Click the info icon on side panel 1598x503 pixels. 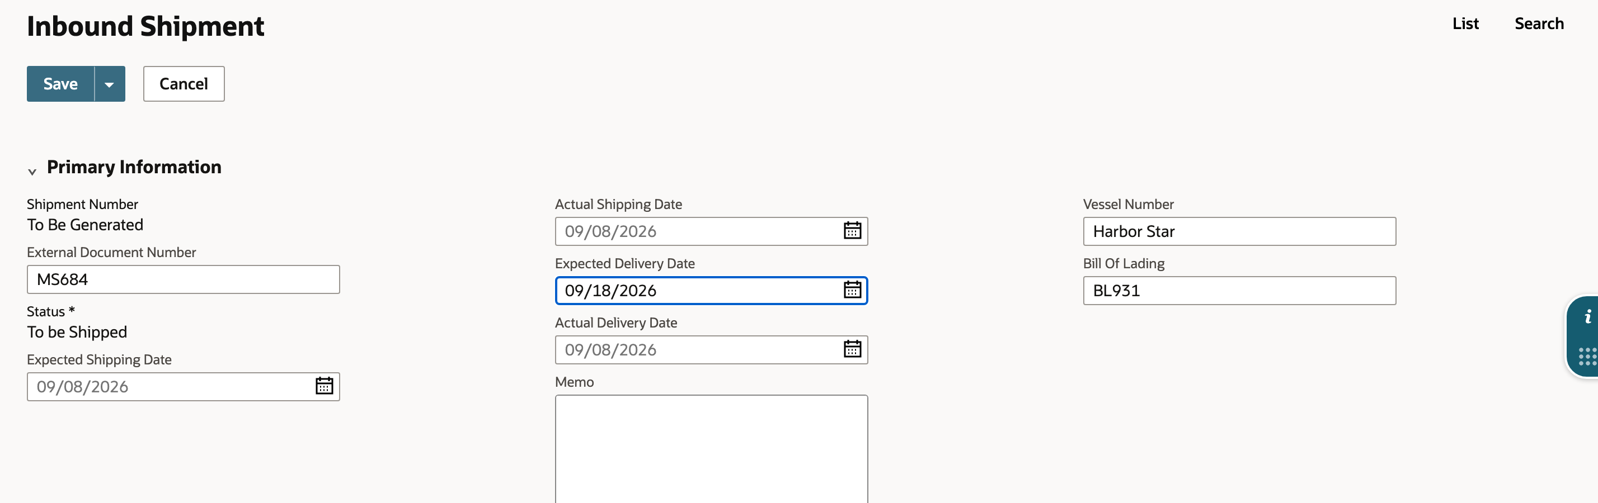pos(1587,317)
